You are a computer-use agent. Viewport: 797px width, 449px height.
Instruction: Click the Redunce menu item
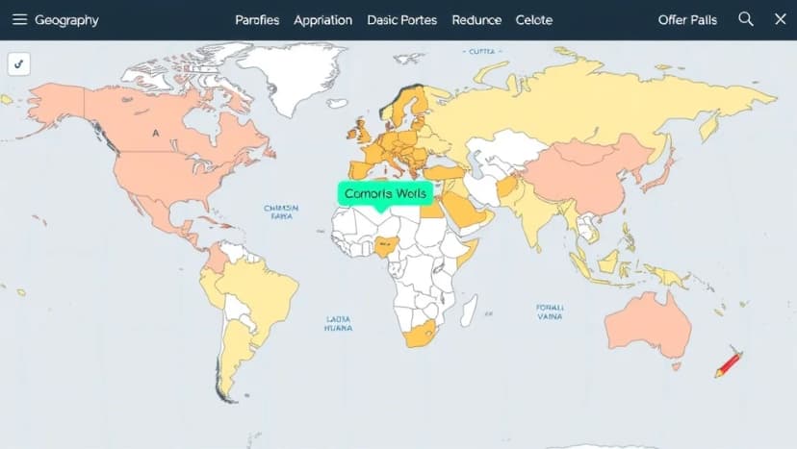pyautogui.click(x=476, y=20)
